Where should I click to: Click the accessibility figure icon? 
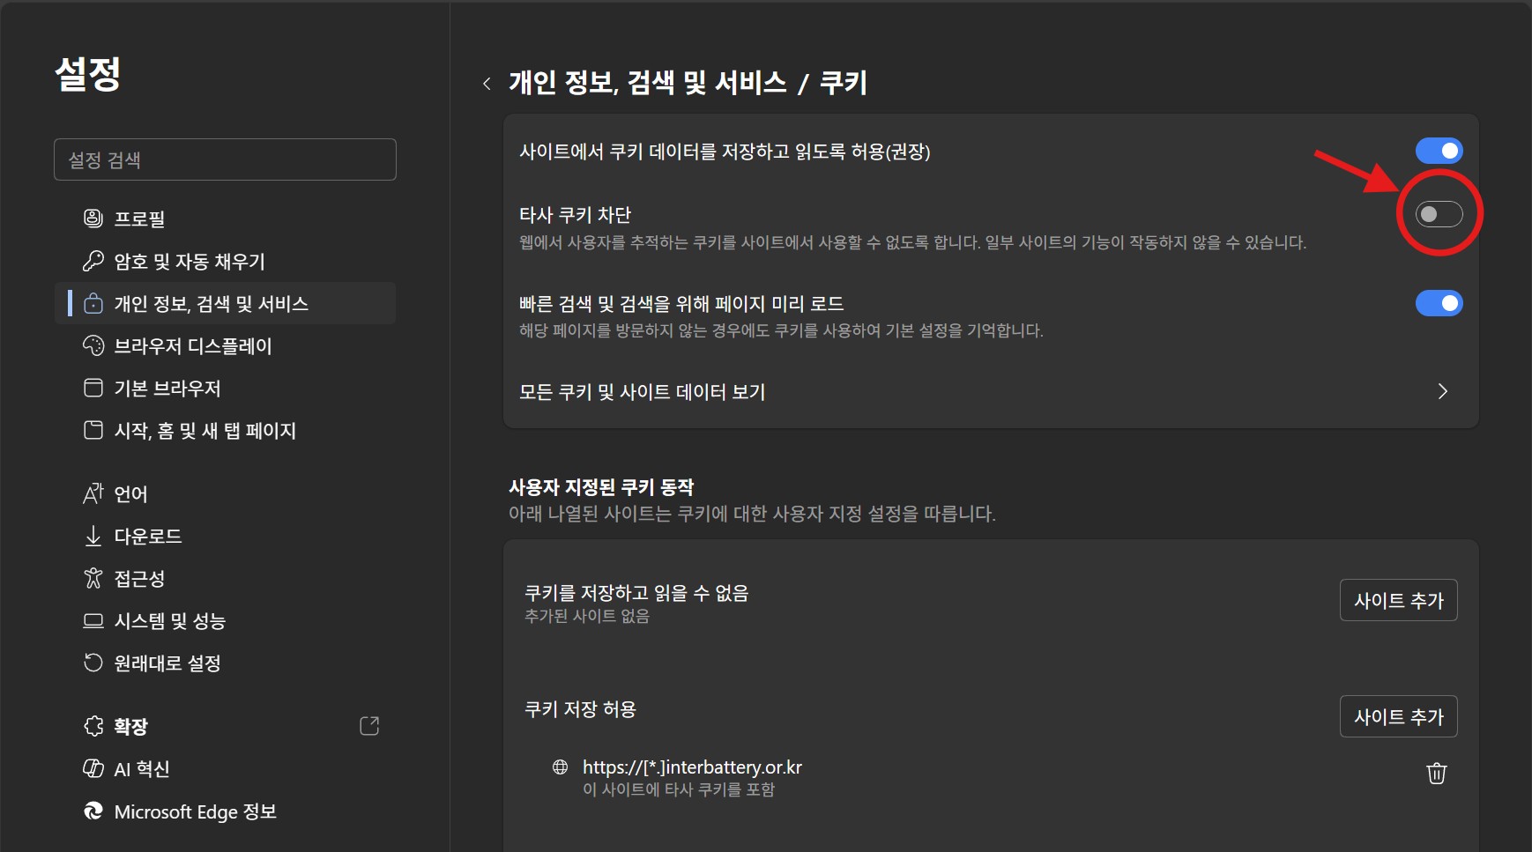click(93, 578)
